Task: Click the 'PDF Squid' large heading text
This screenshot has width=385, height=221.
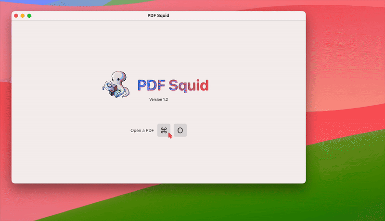Action: tap(173, 85)
